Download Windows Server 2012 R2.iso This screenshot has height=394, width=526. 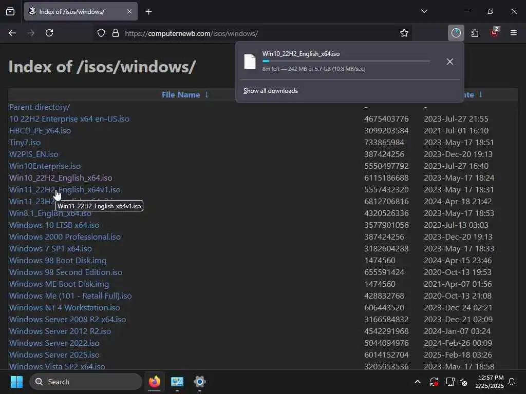60,331
